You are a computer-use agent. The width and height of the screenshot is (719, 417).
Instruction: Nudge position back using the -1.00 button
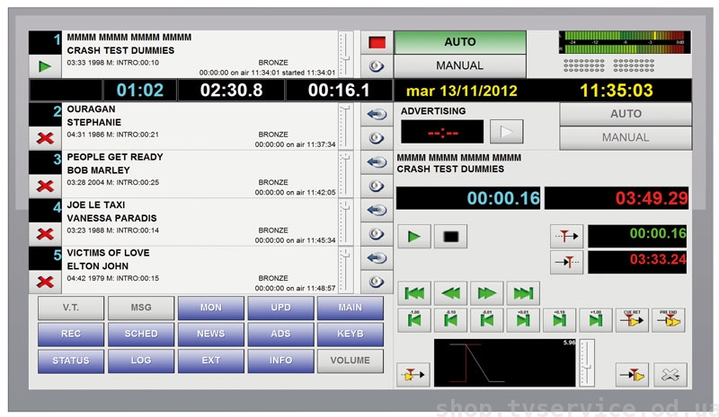point(414,319)
